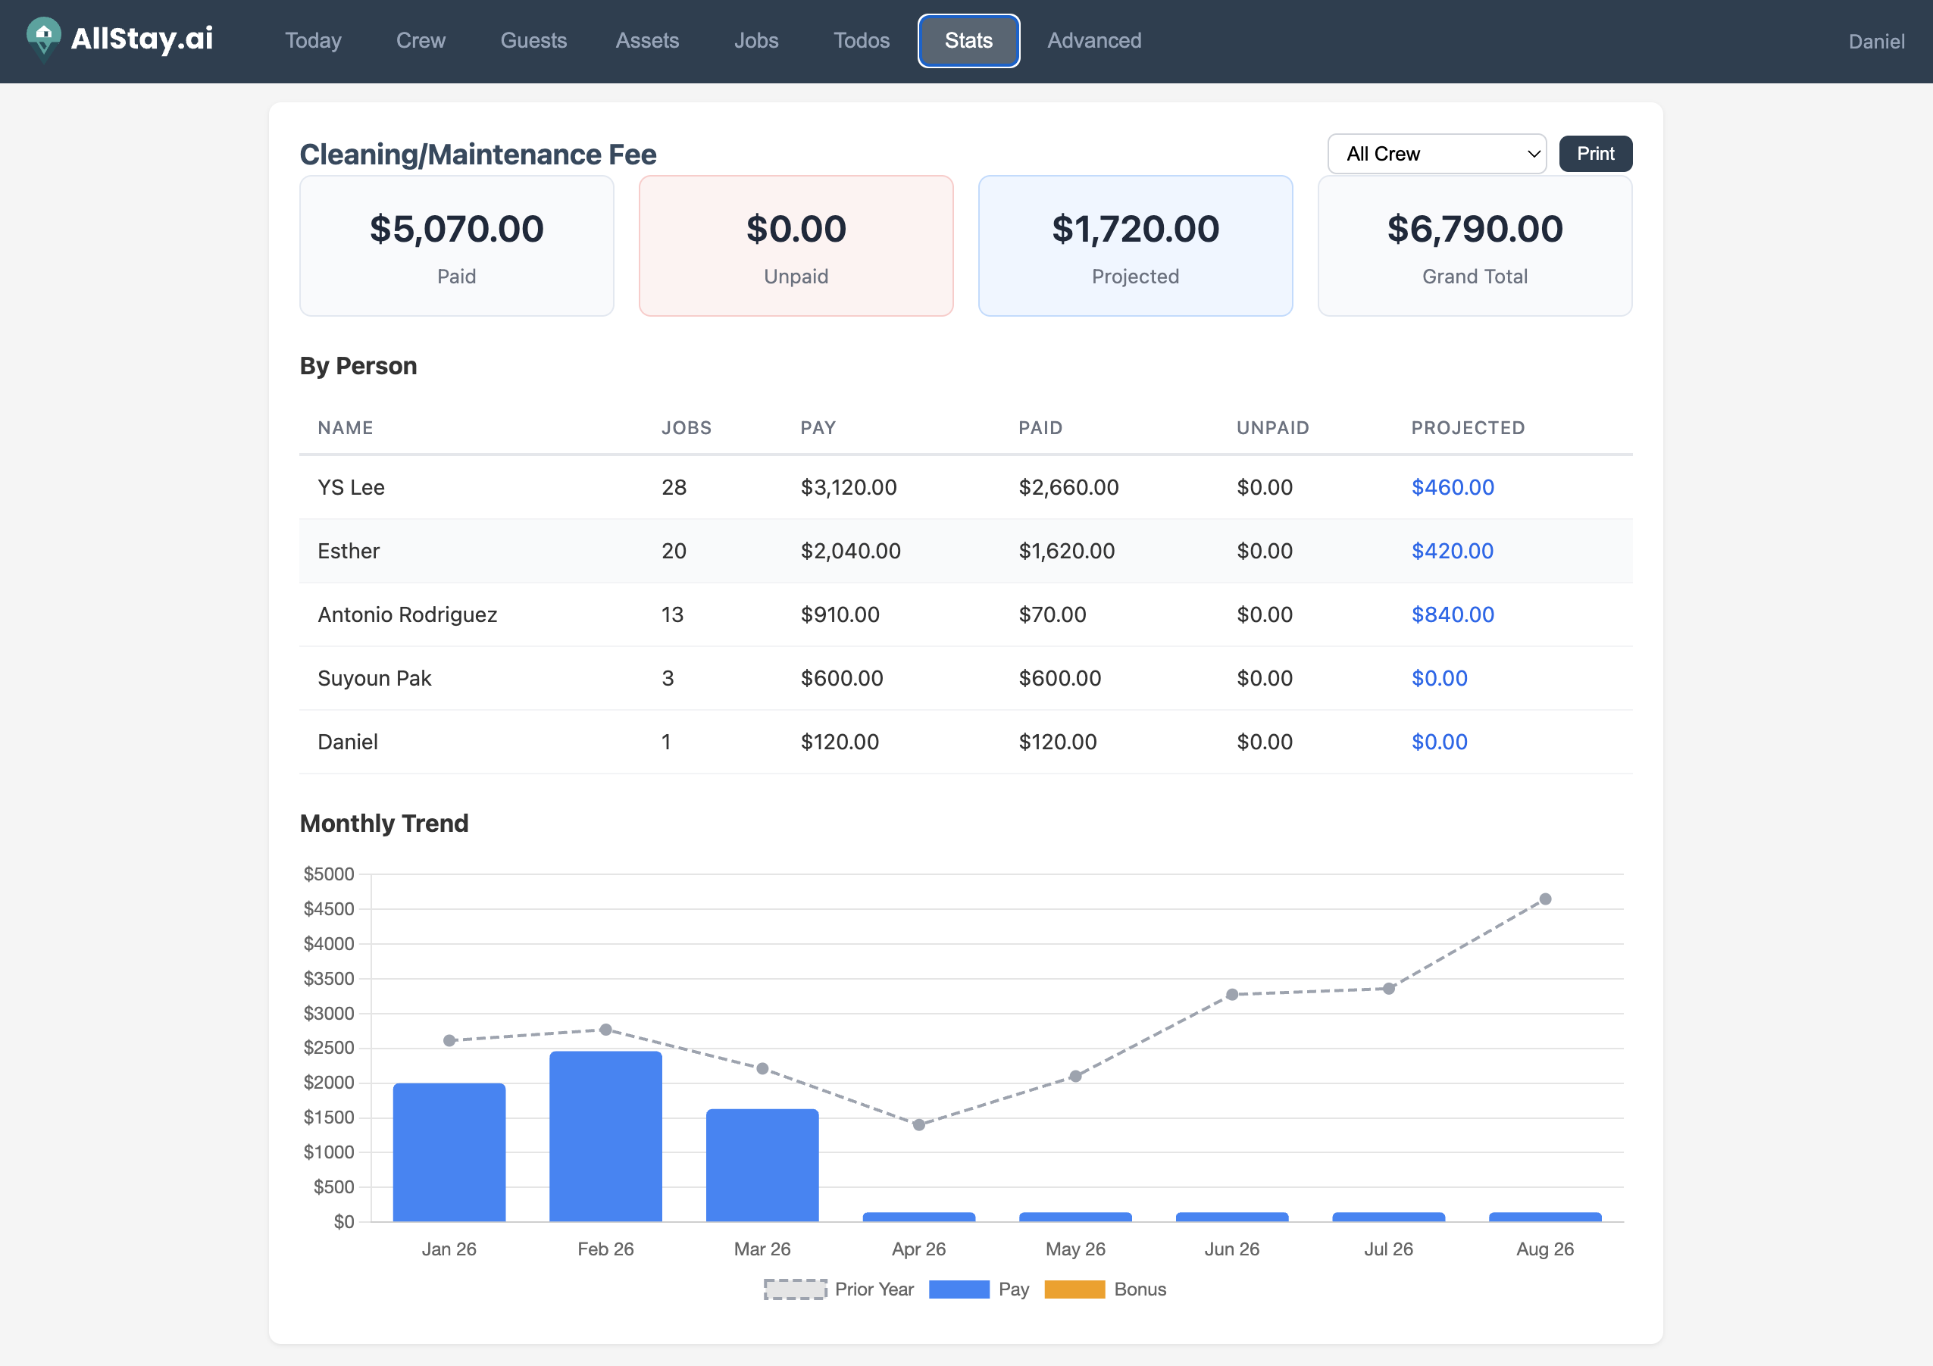Switch to the Jobs tab
Screen dimensions: 1933x1366
tap(755, 40)
